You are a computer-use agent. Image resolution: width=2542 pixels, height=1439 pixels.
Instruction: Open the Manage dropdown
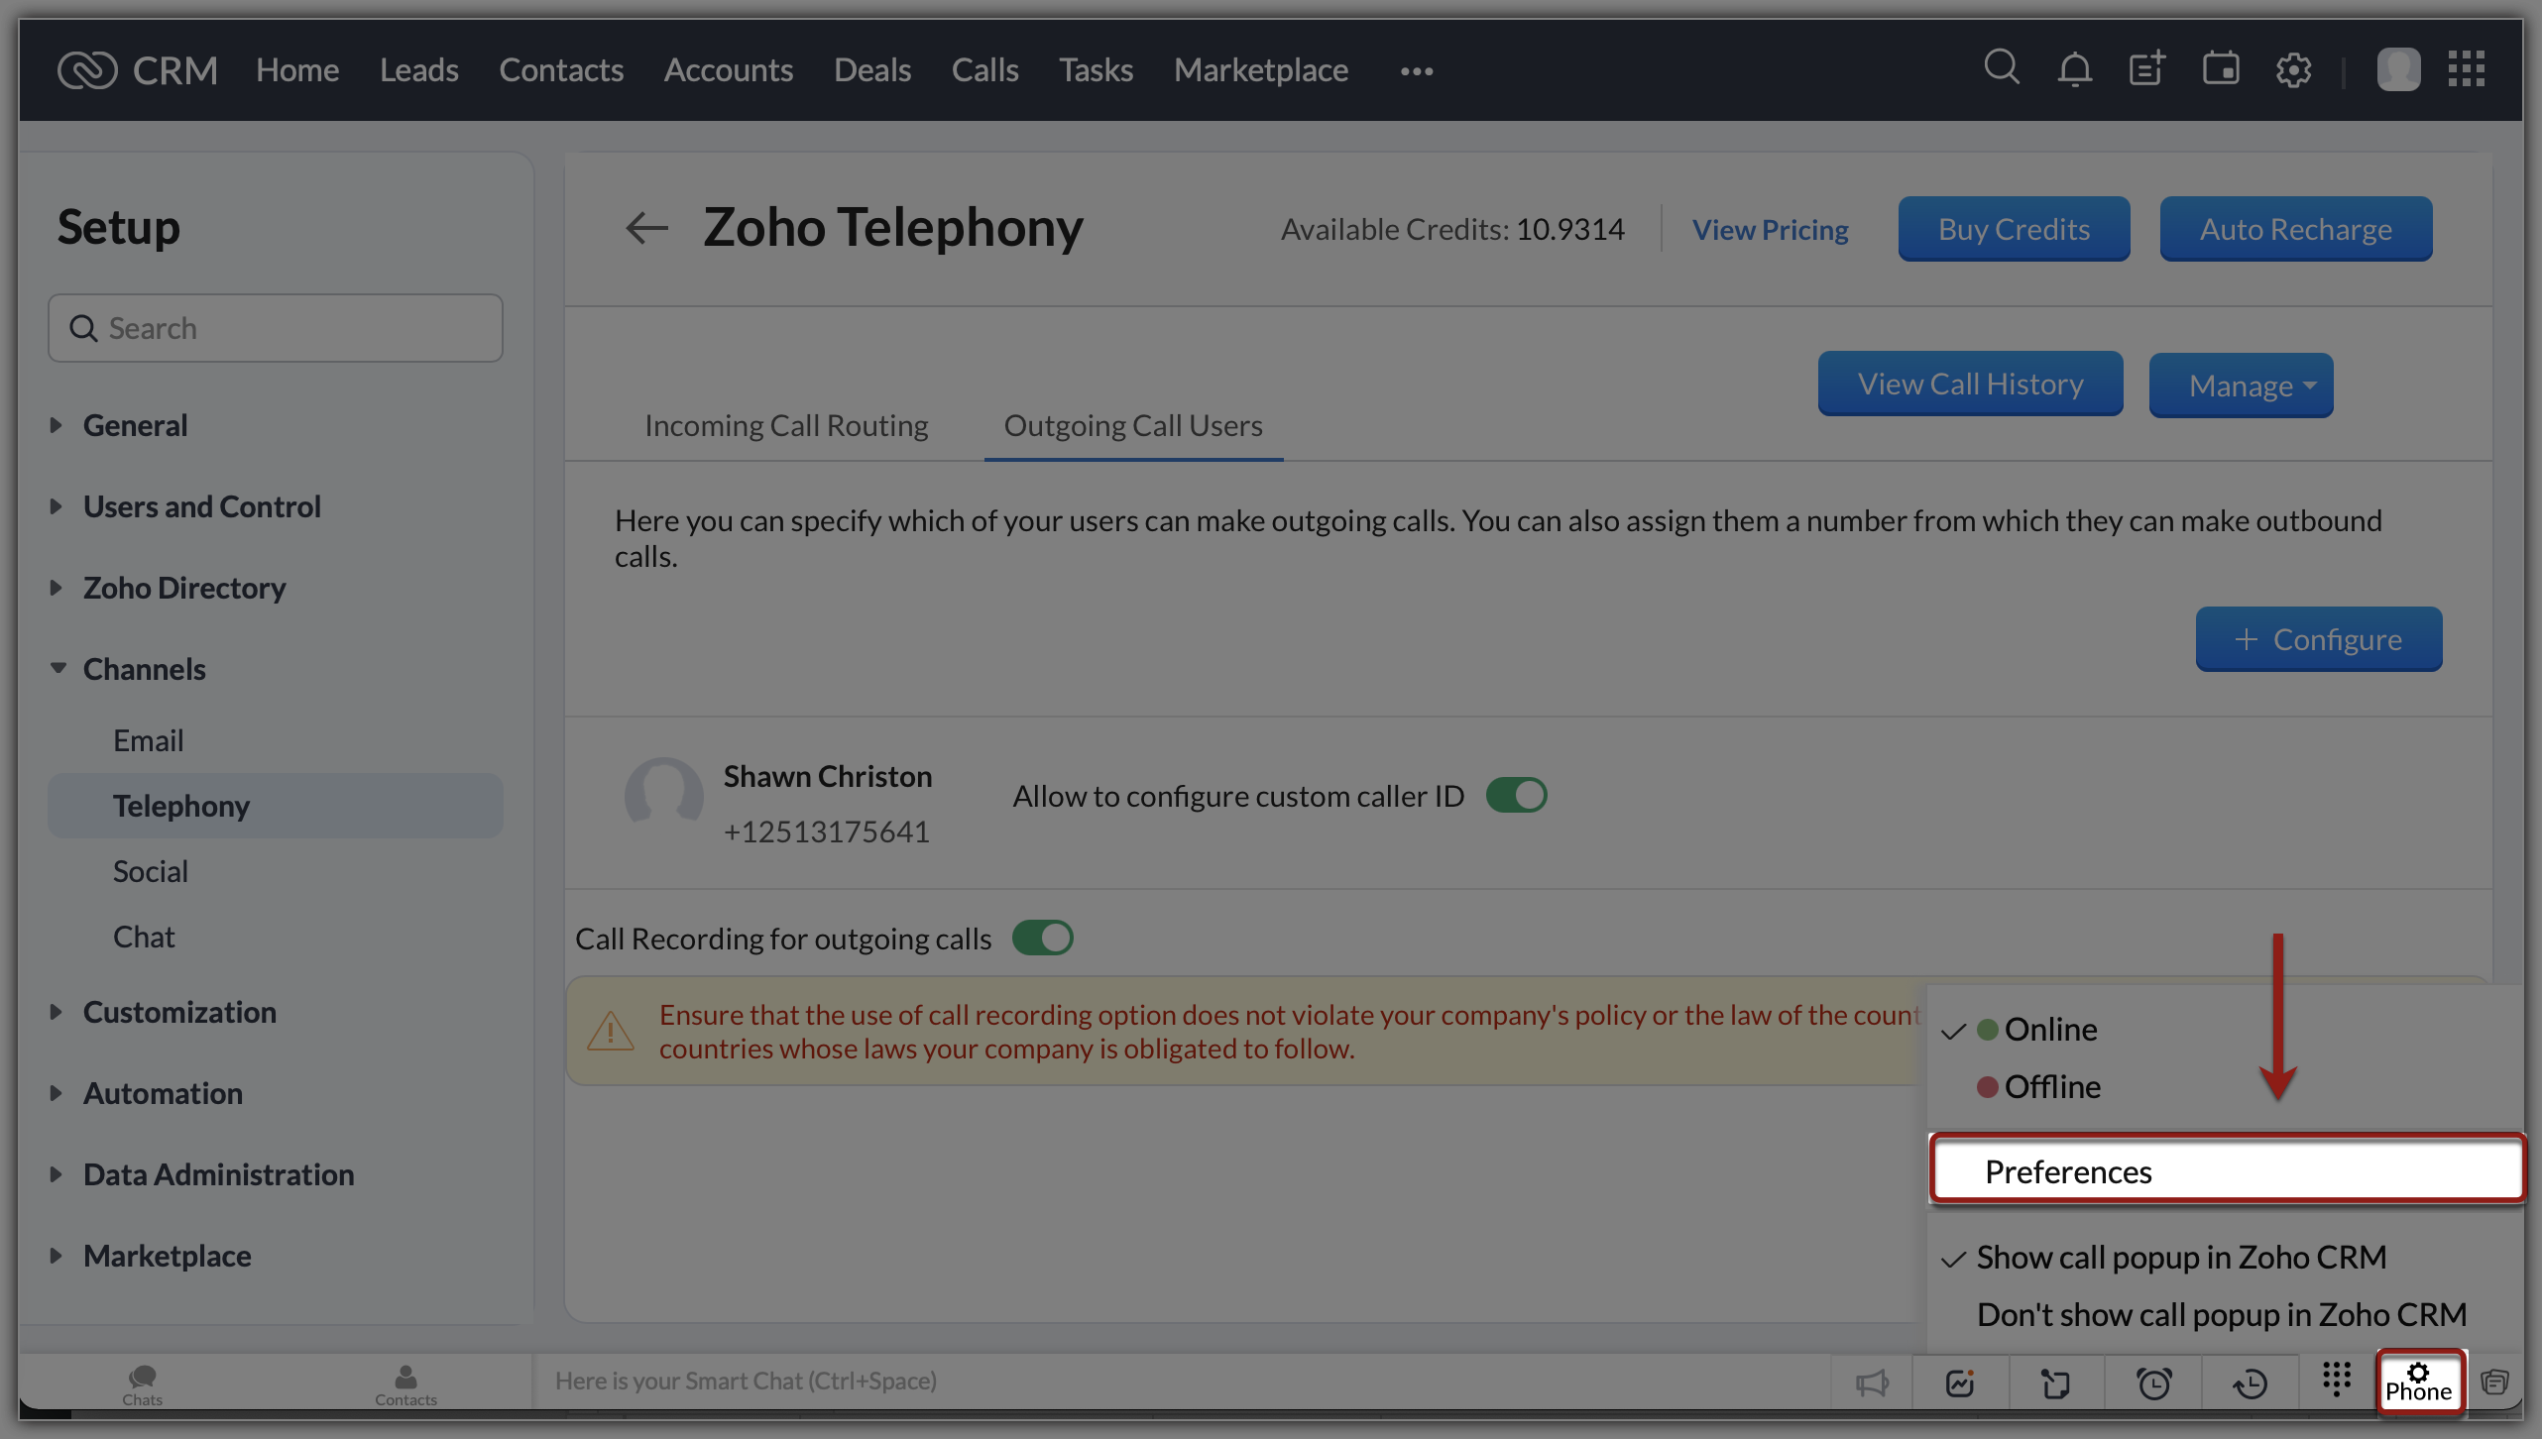click(2241, 386)
